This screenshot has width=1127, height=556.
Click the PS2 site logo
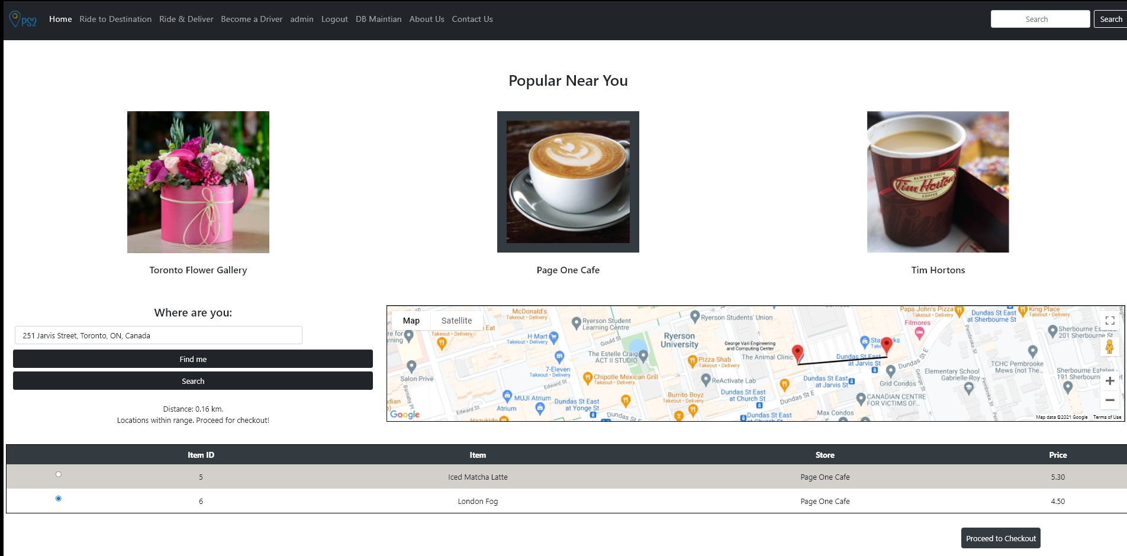click(x=23, y=20)
